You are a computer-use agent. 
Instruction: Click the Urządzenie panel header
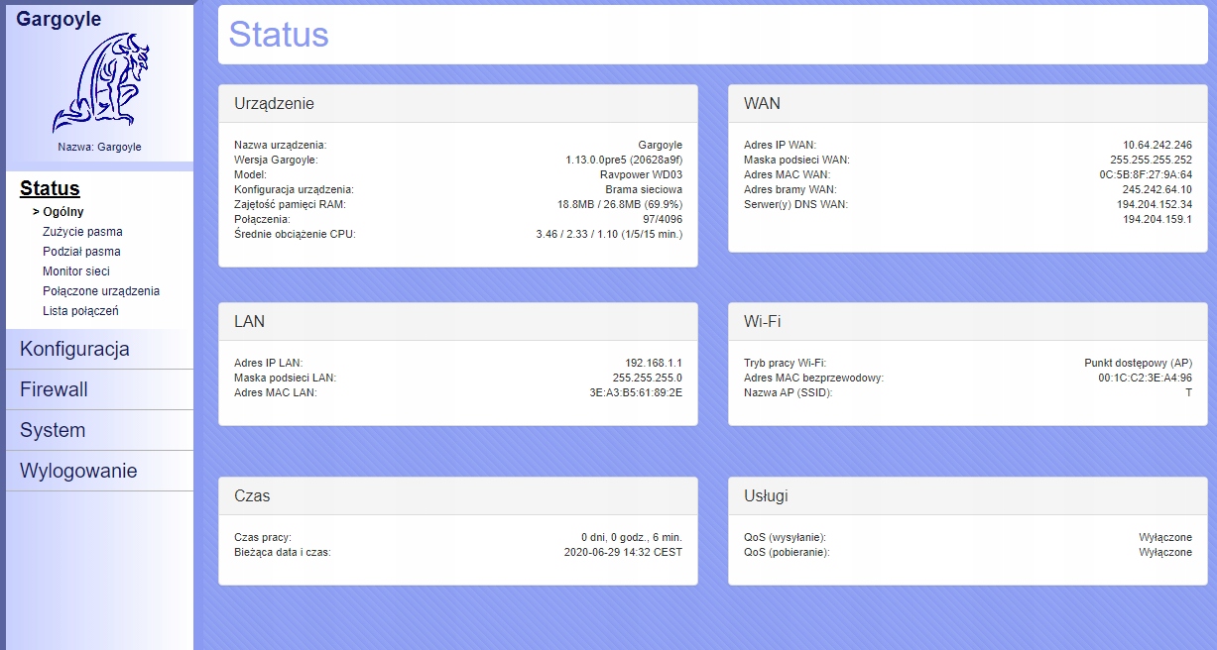point(275,103)
